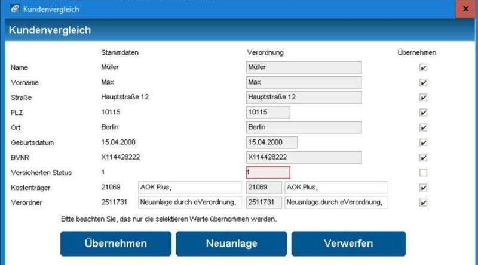
Task: Click the Kostenträger row label
Action: coord(31,188)
